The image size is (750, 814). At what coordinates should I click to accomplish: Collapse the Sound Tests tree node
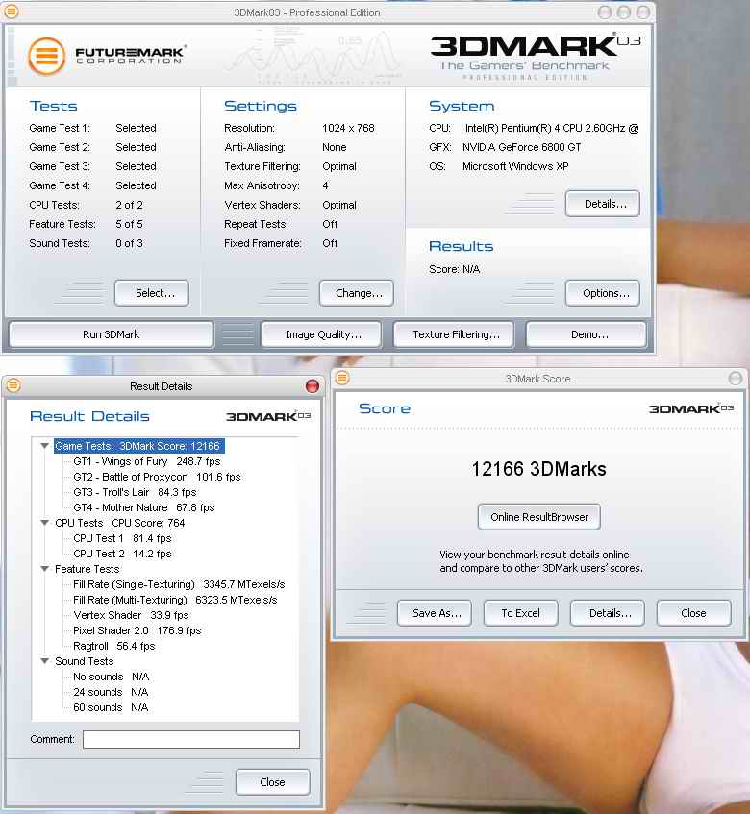tap(44, 661)
